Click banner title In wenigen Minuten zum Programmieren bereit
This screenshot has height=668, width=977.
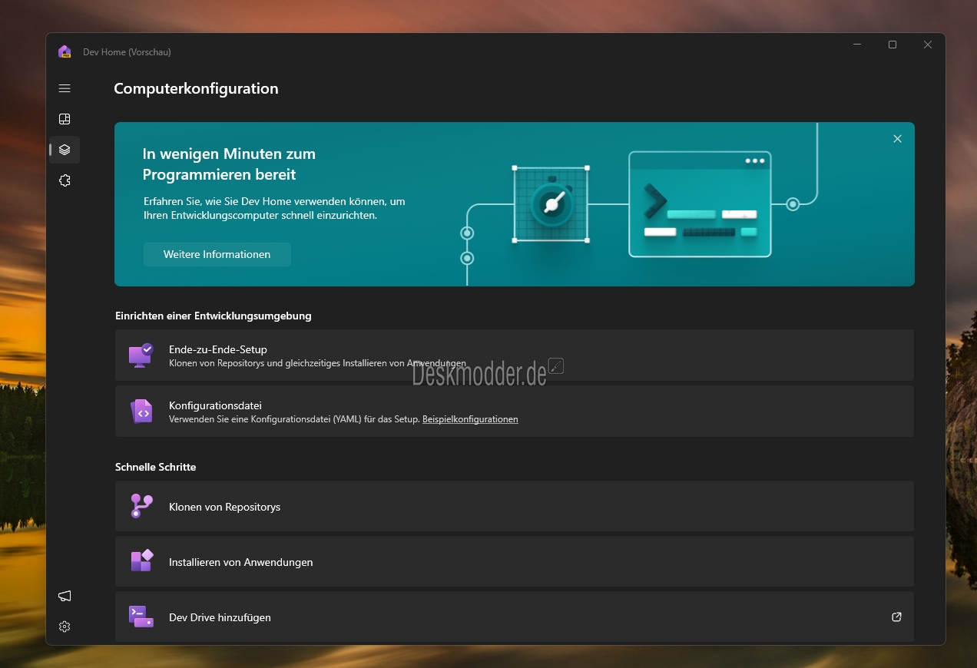229,164
